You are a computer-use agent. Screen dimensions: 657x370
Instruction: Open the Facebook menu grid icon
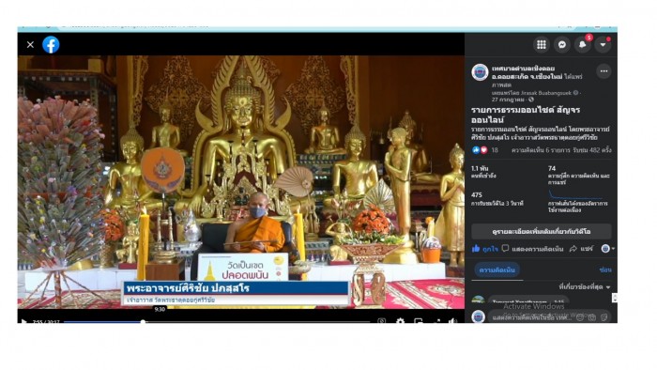(x=542, y=44)
